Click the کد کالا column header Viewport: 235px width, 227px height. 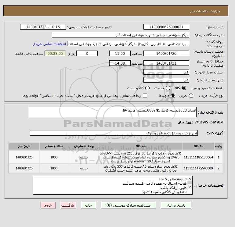point(198,146)
